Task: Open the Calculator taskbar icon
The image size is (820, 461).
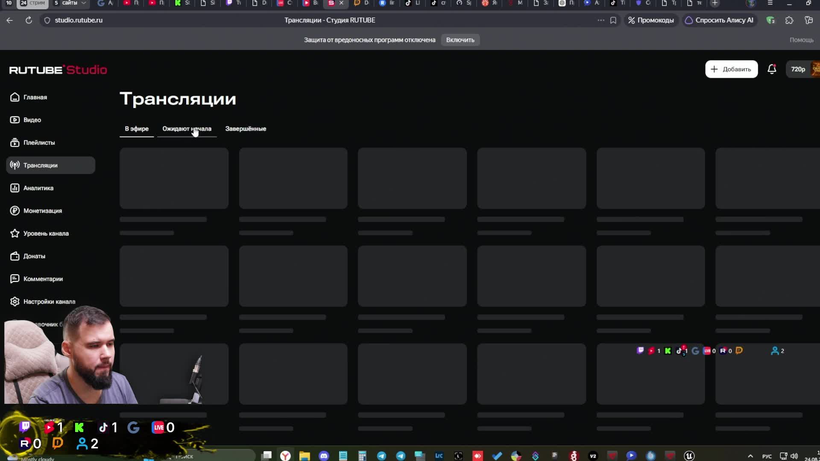Action: click(x=362, y=456)
